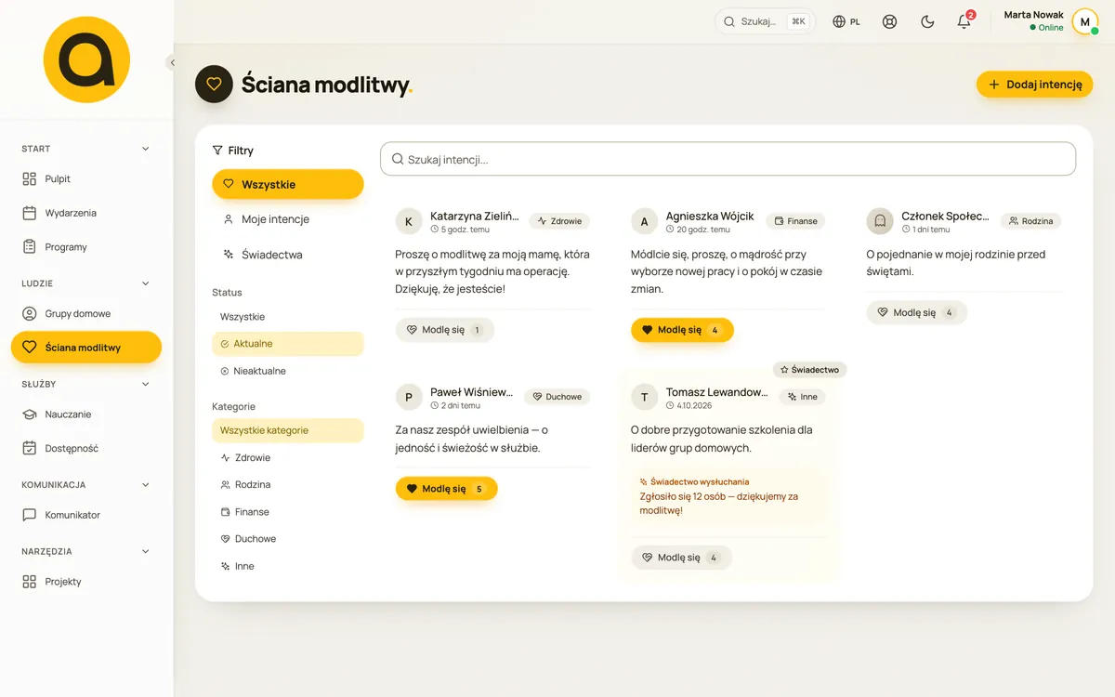The width and height of the screenshot is (1115, 697).
Task: Open Katarzyna Zieliń... name link
Action: click(475, 216)
